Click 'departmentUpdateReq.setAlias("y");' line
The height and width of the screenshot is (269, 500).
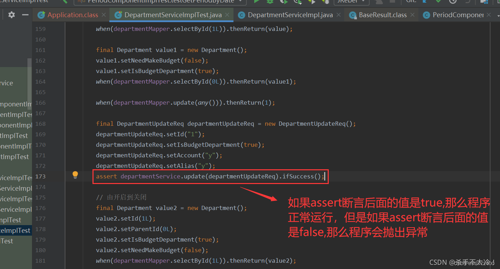click(155, 166)
